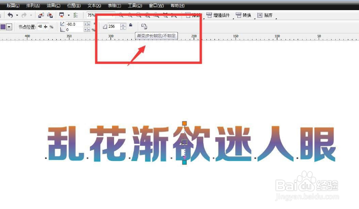
Task: Decrease gradient steps with the down spinner arrow
Action: [123, 28]
